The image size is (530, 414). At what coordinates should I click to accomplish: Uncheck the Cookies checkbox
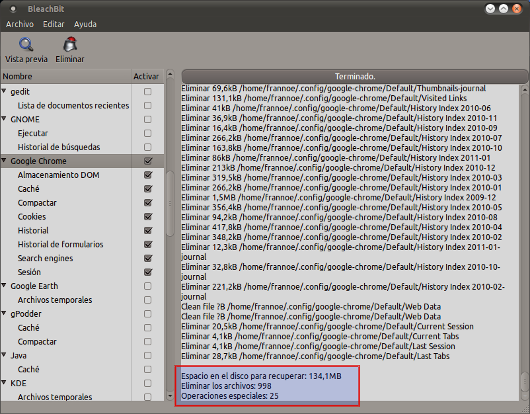[148, 216]
